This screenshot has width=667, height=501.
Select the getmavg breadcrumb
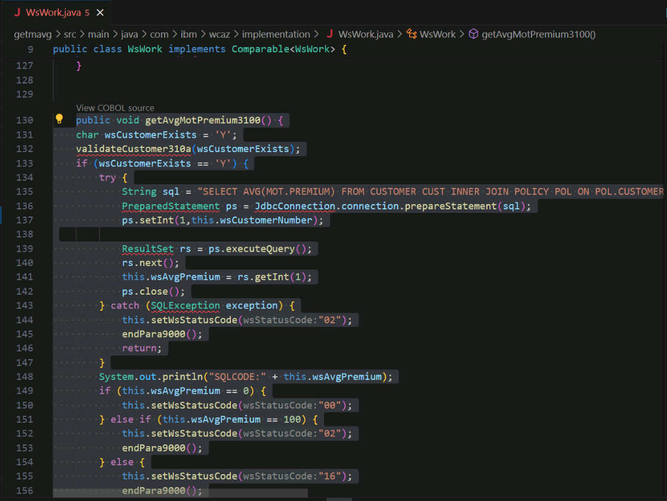33,35
